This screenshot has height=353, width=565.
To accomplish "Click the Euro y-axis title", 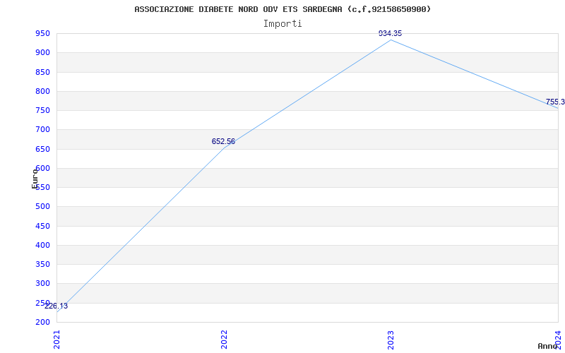I will tap(35, 179).
